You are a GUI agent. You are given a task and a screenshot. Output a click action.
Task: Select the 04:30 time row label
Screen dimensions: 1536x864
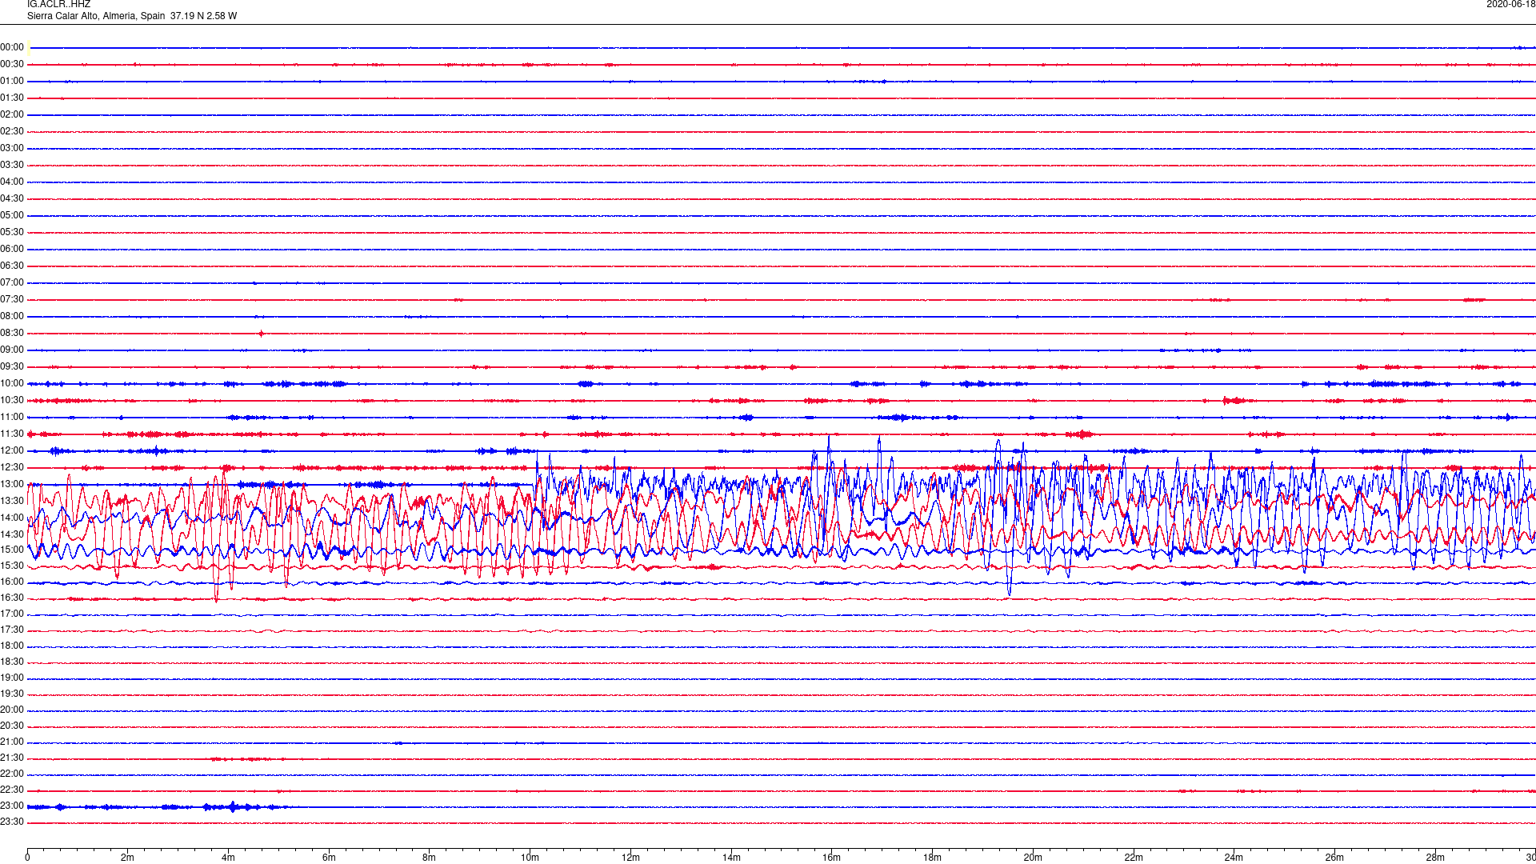[12, 198]
